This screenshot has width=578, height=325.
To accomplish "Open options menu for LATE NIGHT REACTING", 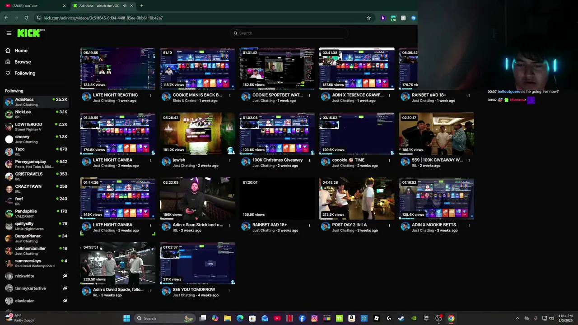I will click(150, 95).
